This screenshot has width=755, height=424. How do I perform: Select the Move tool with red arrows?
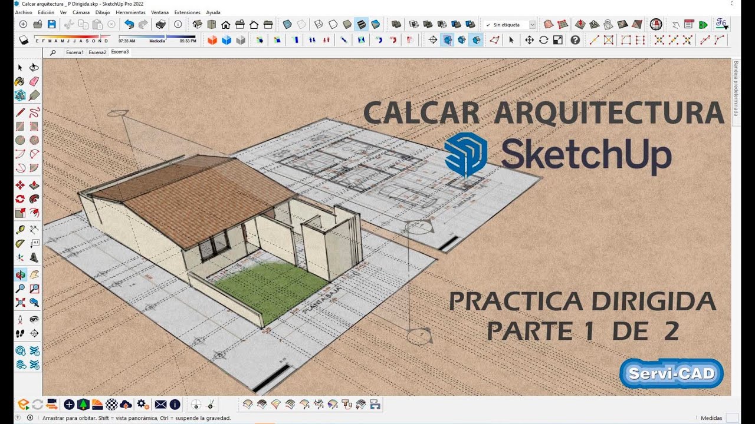coord(20,185)
